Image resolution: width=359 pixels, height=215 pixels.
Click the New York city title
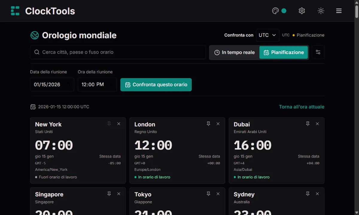pyautogui.click(x=48, y=124)
